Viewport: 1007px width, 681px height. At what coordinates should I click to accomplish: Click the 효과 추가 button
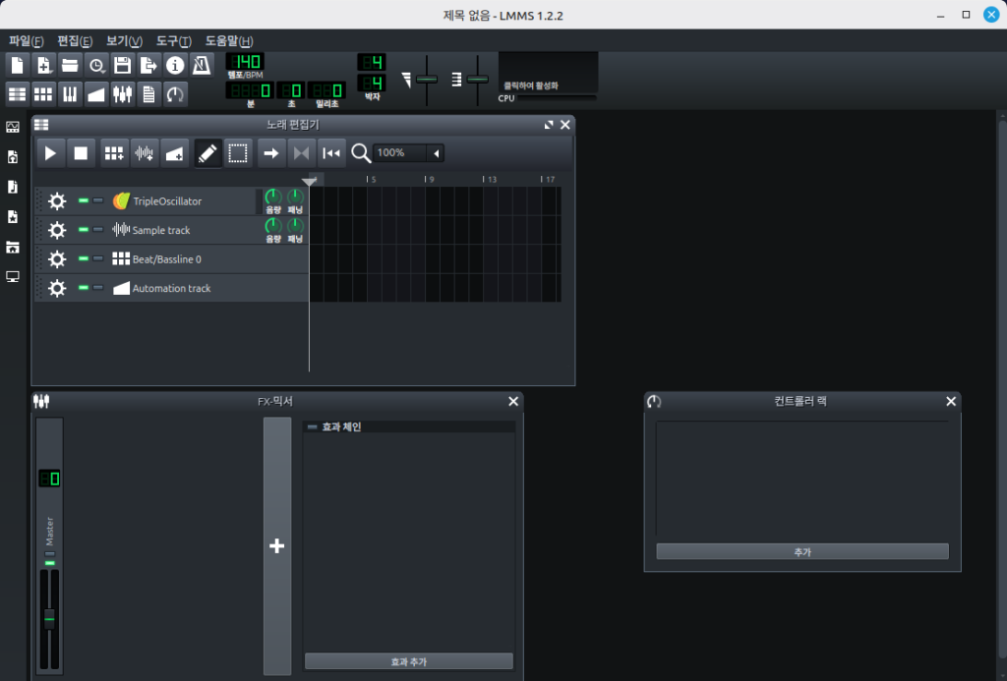click(408, 661)
